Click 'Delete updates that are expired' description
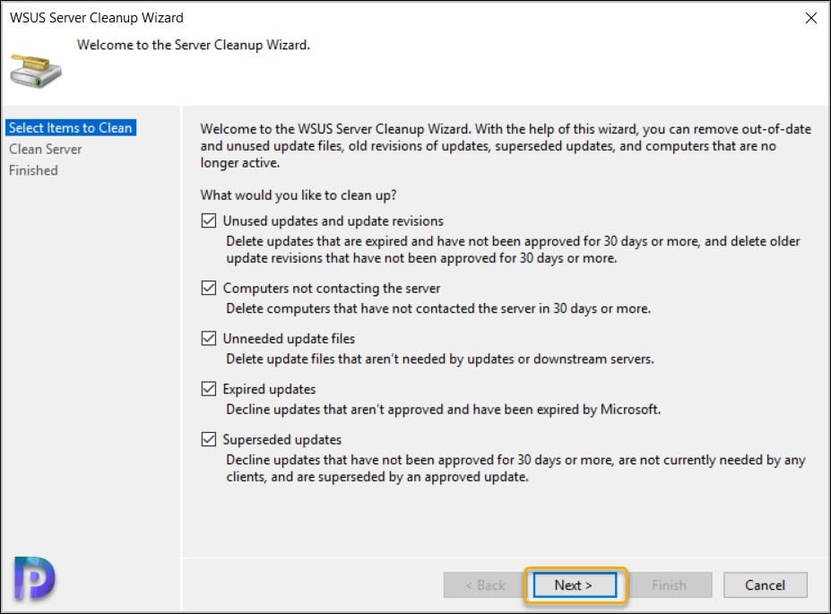Screen dimensions: 831x614 coord(513,249)
